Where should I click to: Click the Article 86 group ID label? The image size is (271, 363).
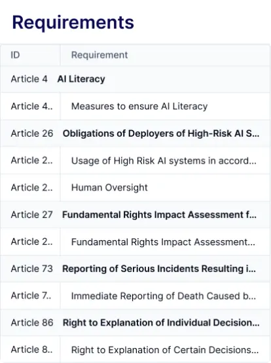[32, 322]
